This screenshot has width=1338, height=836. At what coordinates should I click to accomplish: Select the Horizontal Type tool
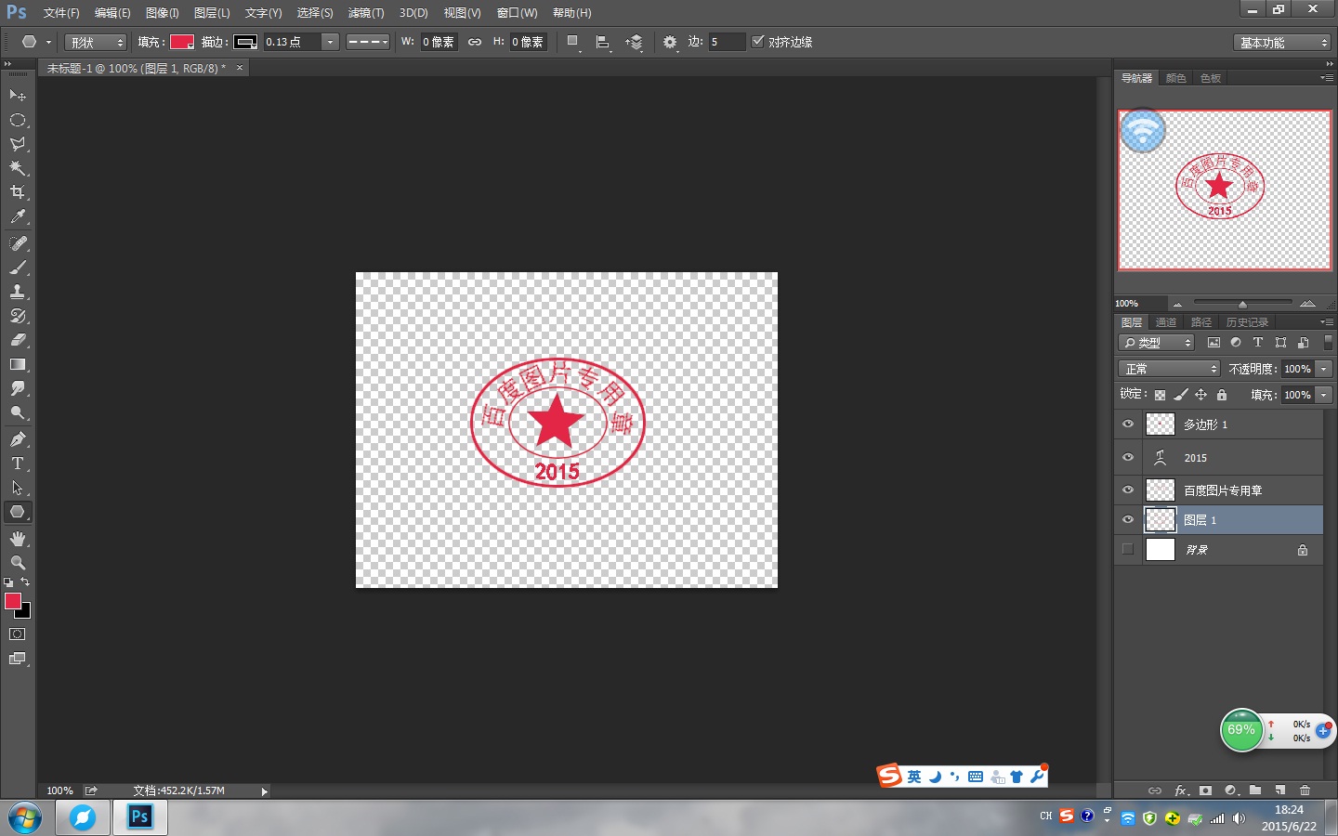coord(17,464)
